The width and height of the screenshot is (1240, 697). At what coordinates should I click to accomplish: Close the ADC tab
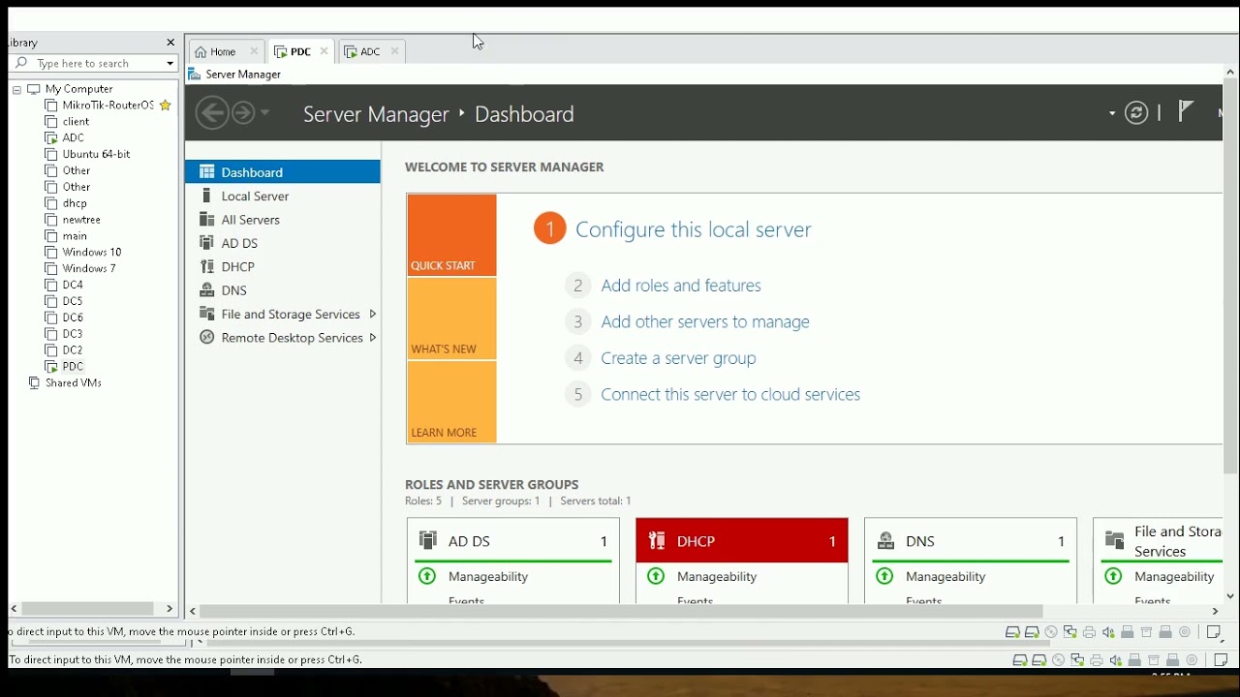394,51
